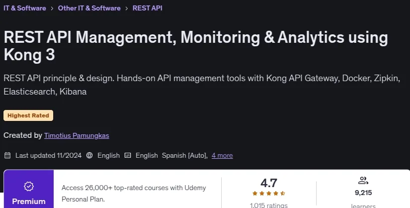The image size is (410, 208).
Task: Click the five-star rating icons
Action: (x=269, y=194)
